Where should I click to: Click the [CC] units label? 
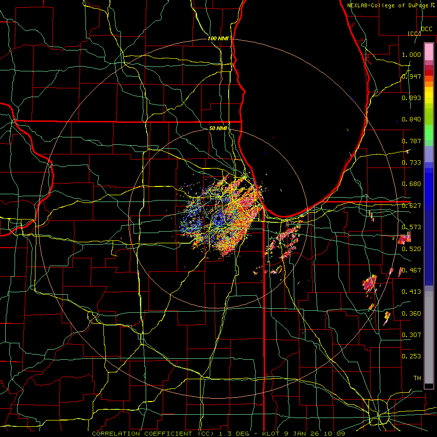pyautogui.click(x=414, y=34)
